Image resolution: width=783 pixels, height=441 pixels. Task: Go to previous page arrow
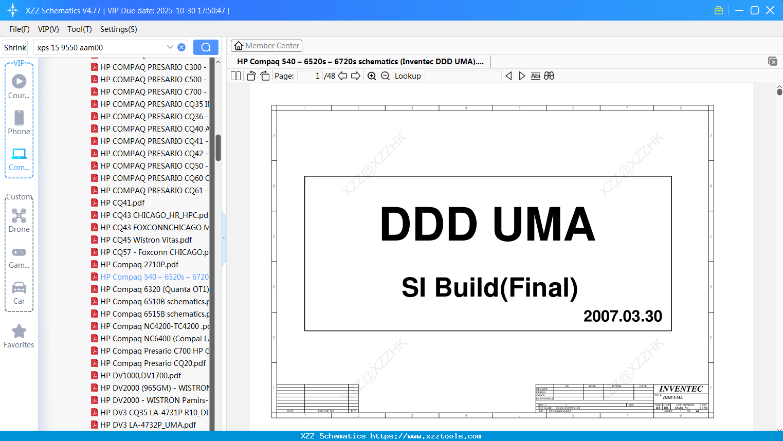pyautogui.click(x=342, y=76)
